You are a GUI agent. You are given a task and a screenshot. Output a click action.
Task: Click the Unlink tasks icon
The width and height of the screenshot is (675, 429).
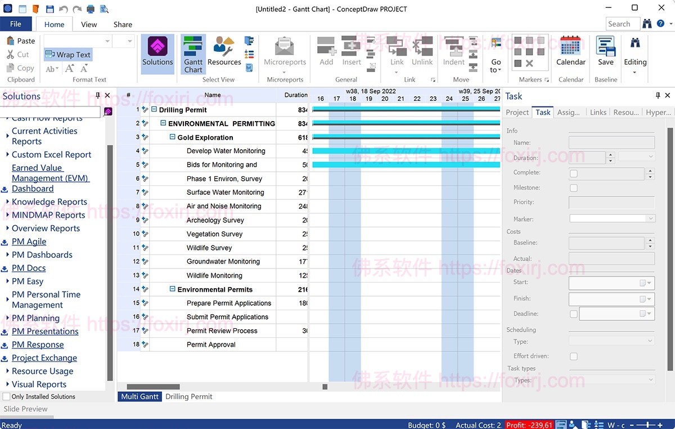[x=422, y=53]
